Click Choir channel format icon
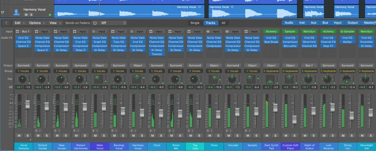Screen dimensions: 376x151 tap(151, 32)
